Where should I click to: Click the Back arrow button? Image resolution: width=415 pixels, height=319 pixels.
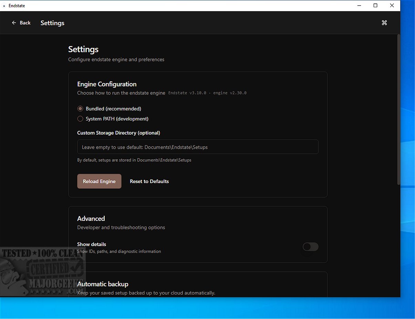21,23
